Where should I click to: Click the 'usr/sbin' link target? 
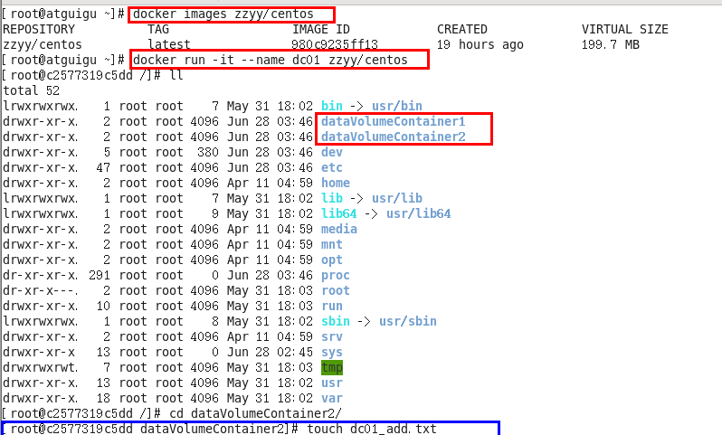point(408,321)
